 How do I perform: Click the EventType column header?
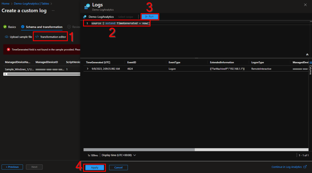174,62
